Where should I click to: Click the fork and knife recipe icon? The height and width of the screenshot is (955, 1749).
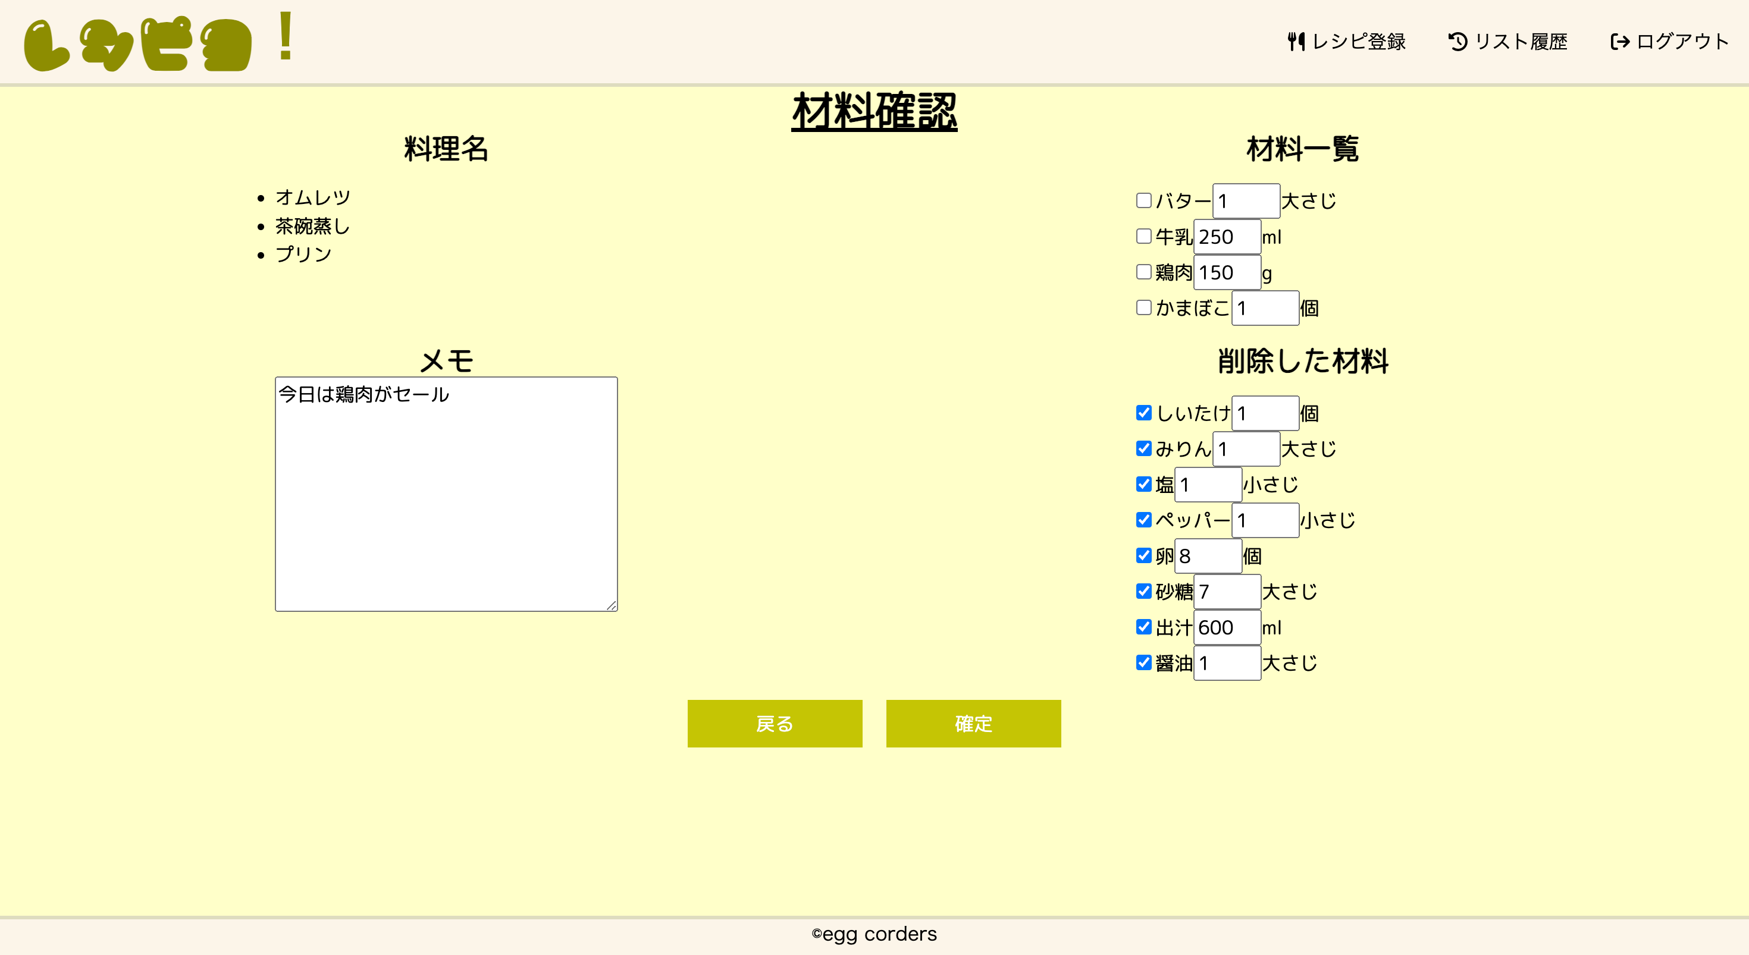click(1296, 42)
